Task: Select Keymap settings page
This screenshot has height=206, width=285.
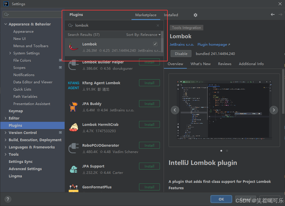Action: click(16, 111)
